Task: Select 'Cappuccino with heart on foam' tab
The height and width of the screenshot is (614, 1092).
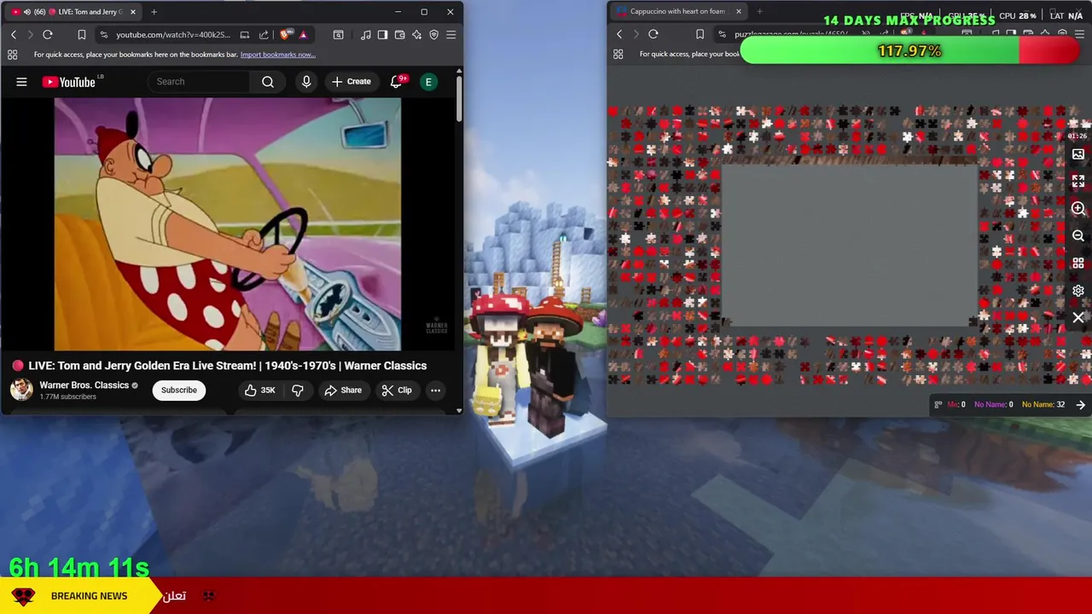Action: 678,12
